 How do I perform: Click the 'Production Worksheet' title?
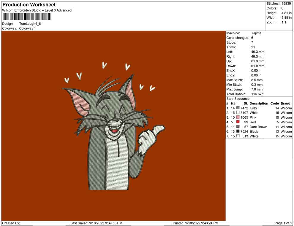click(29, 4)
